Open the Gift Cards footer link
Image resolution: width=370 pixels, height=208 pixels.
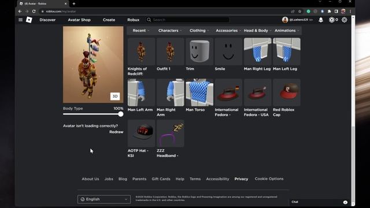(161, 179)
